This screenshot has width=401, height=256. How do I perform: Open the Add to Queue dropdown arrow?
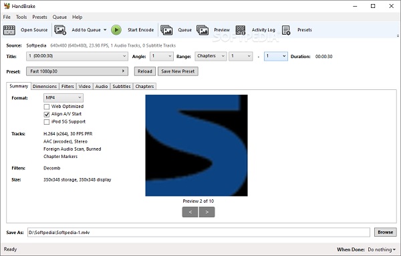point(105,30)
